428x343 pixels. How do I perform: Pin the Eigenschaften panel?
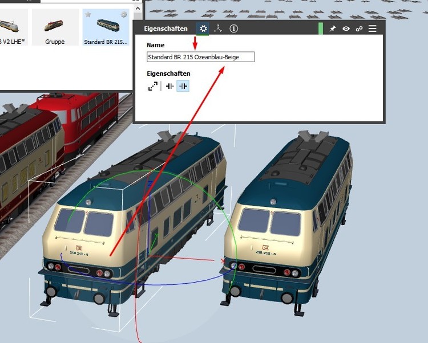click(333, 28)
